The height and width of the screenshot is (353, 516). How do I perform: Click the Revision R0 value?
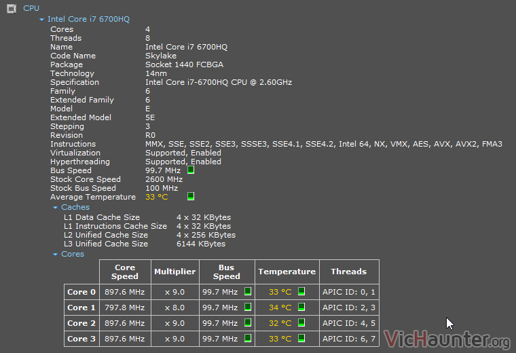(x=151, y=135)
